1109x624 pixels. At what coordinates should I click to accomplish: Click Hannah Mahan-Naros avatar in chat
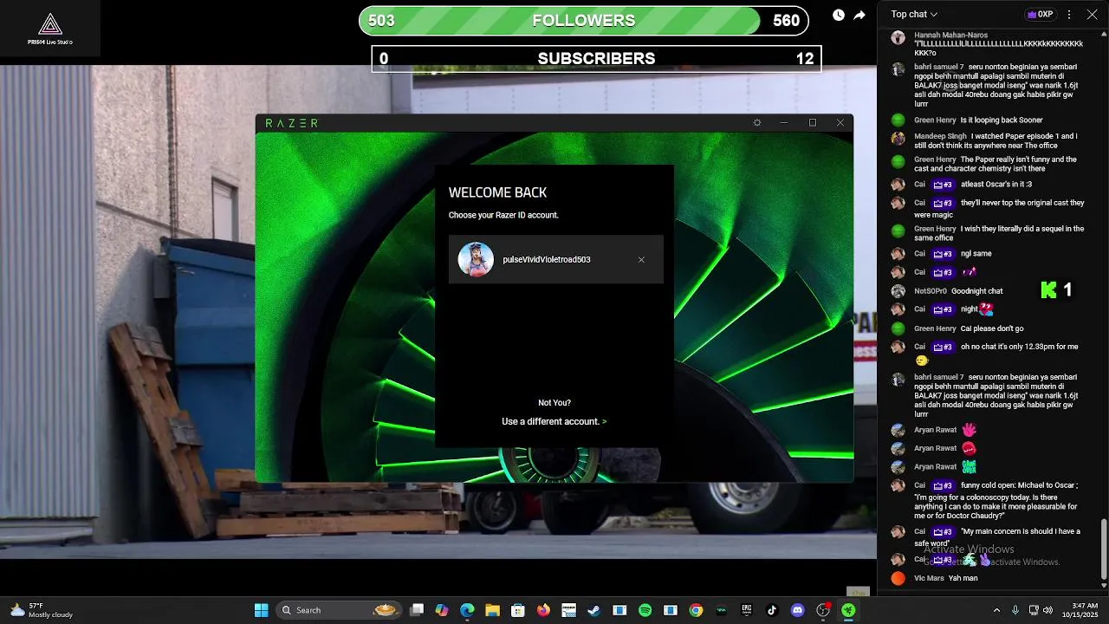pos(898,37)
